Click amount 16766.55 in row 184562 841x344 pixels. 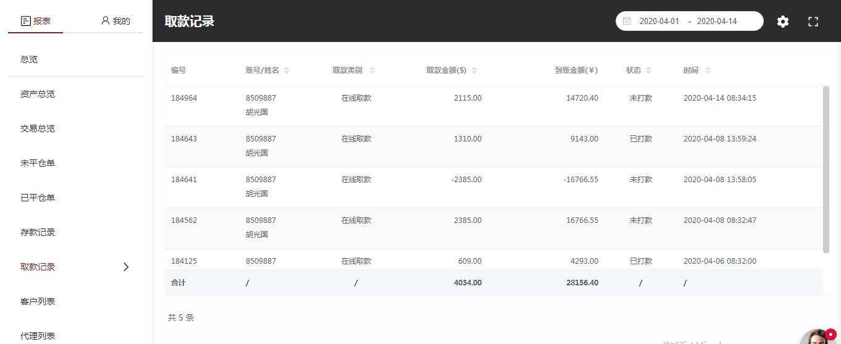(x=582, y=220)
